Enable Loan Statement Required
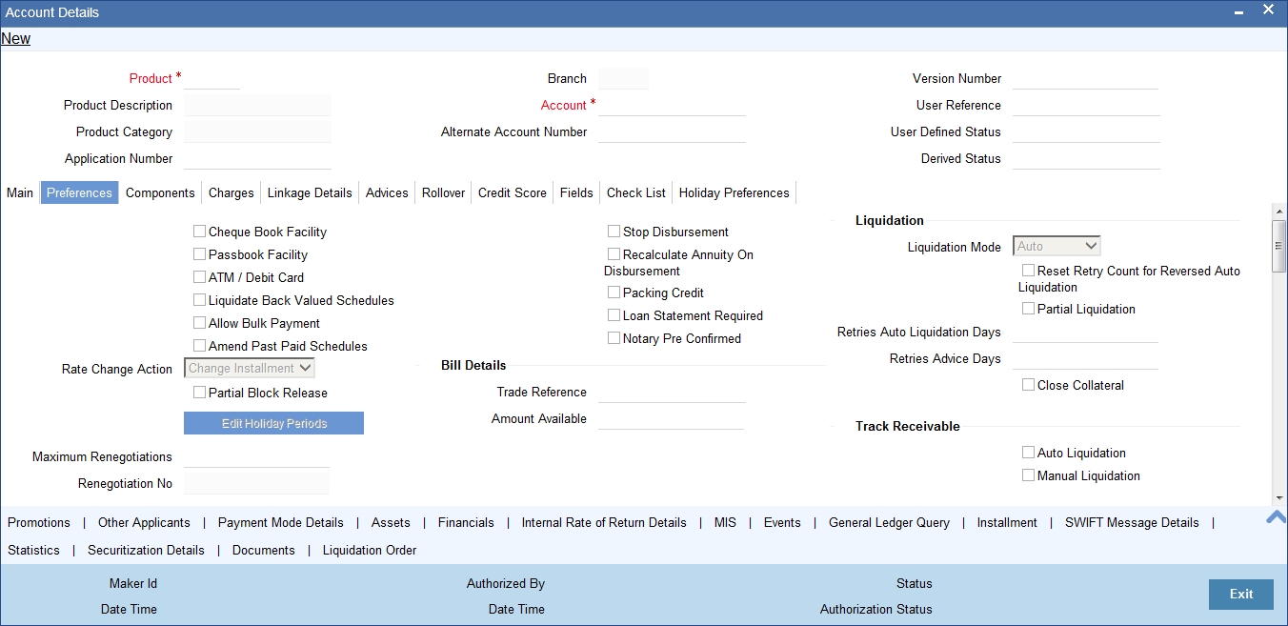The width and height of the screenshot is (1288, 626). (x=614, y=315)
